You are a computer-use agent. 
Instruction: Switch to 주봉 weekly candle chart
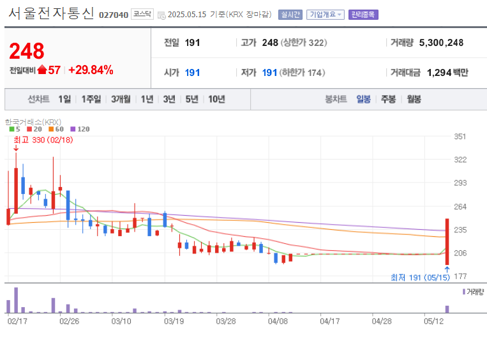(388, 99)
